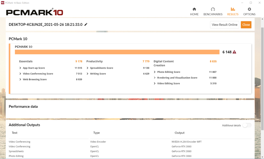Image resolution: width=264 pixels, height=159 pixels.
Task: Click the Benchmarks gauge icon
Action: tap(213, 9)
